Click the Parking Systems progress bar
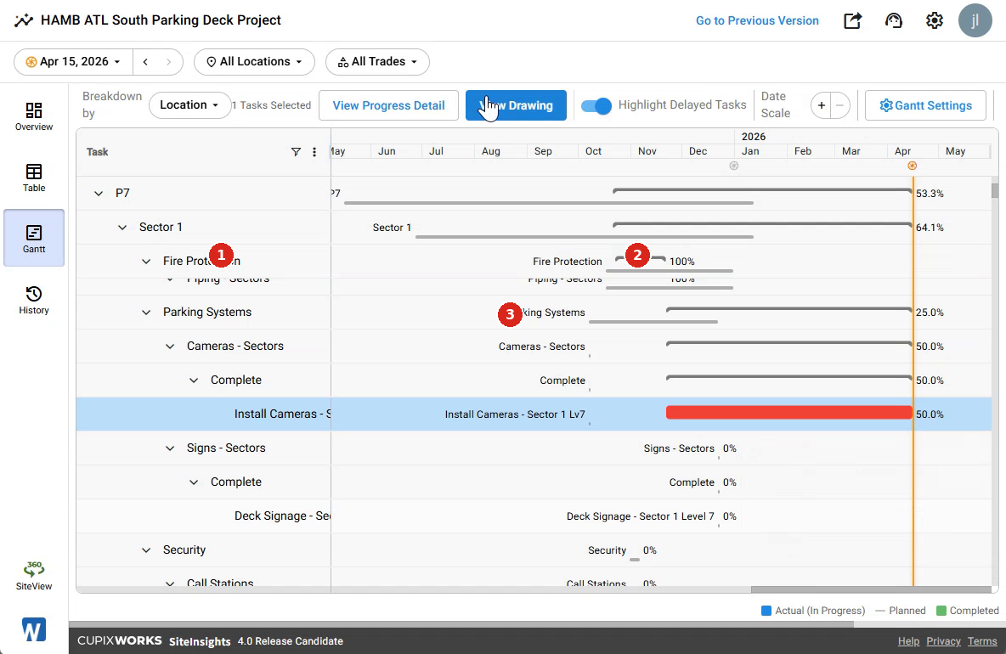Screen dimensions: 1006x654 point(788,310)
